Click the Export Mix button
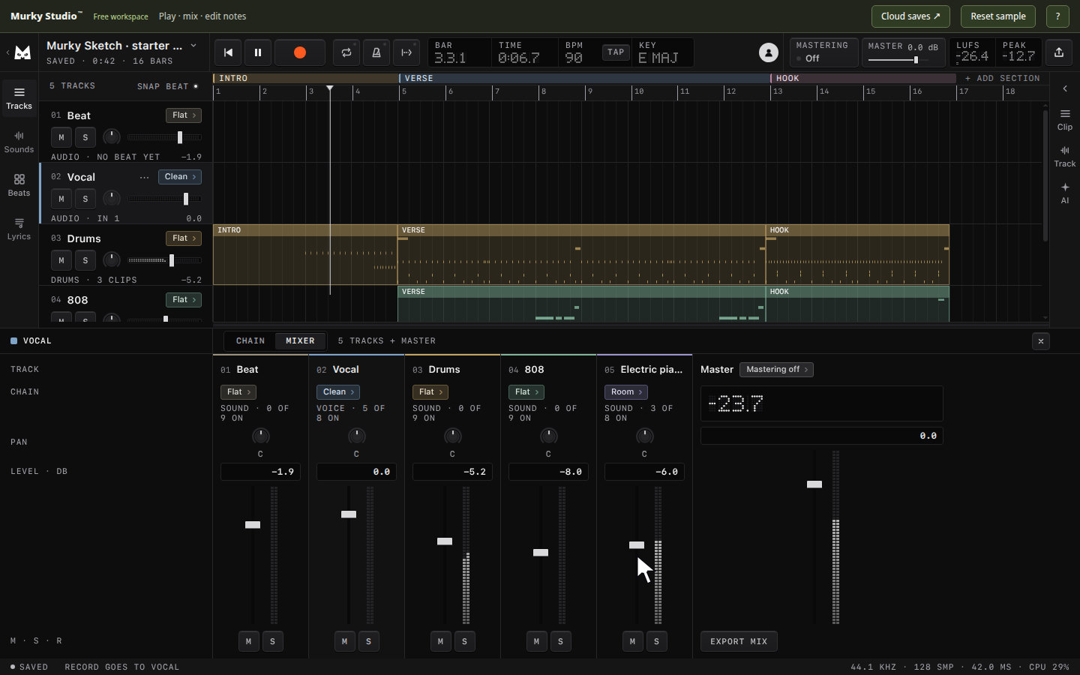Screen dimensions: 1080x675 739,641
